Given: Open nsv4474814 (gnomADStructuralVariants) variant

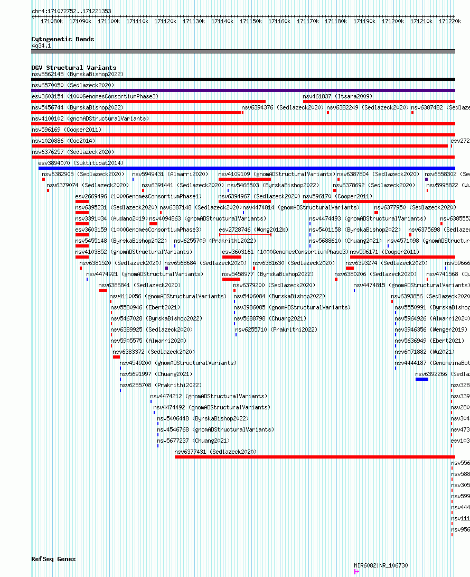Looking at the screenshot, I should (301, 207).
